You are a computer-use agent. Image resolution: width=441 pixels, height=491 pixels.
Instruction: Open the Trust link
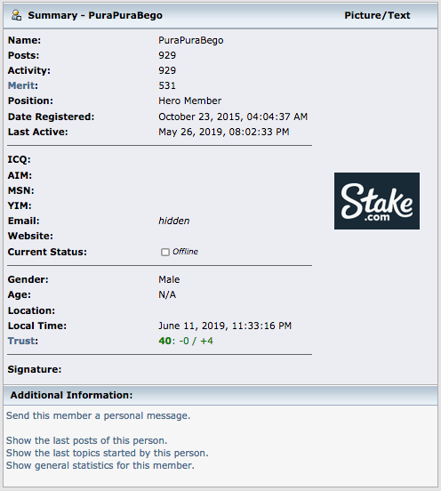coord(21,341)
